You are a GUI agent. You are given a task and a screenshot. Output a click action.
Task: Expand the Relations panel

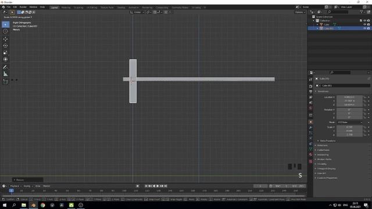322,146
